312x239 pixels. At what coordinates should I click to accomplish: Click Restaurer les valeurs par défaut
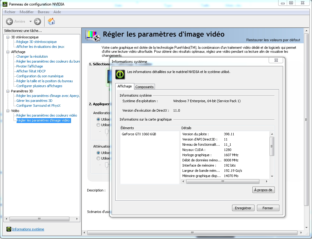273,40
